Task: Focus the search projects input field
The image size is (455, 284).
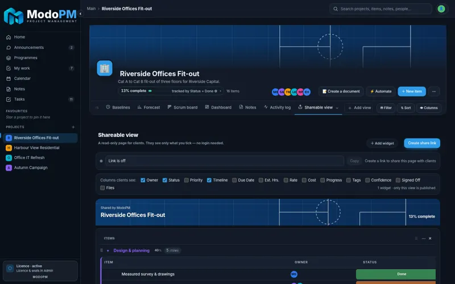Action: pyautogui.click(x=380, y=9)
